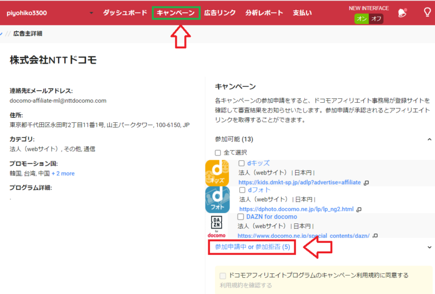Viewport: 435px width, 294px height.
Task: Click the dキッズ campaign name link
Action: [258, 163]
